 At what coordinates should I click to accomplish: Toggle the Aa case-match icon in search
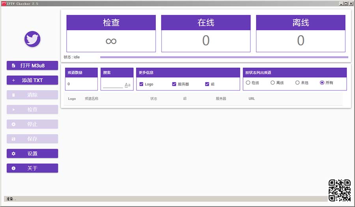tap(127, 85)
